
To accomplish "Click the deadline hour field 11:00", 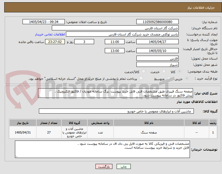I will [x=115, y=42].
